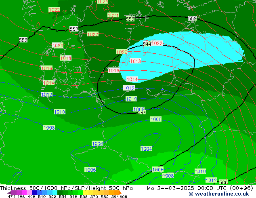Pick the light pink swatch in the thickness legend

29,192
